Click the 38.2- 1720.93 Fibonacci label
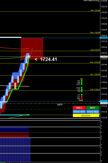Viewport: 108px width, 163px height. tap(95, 74)
